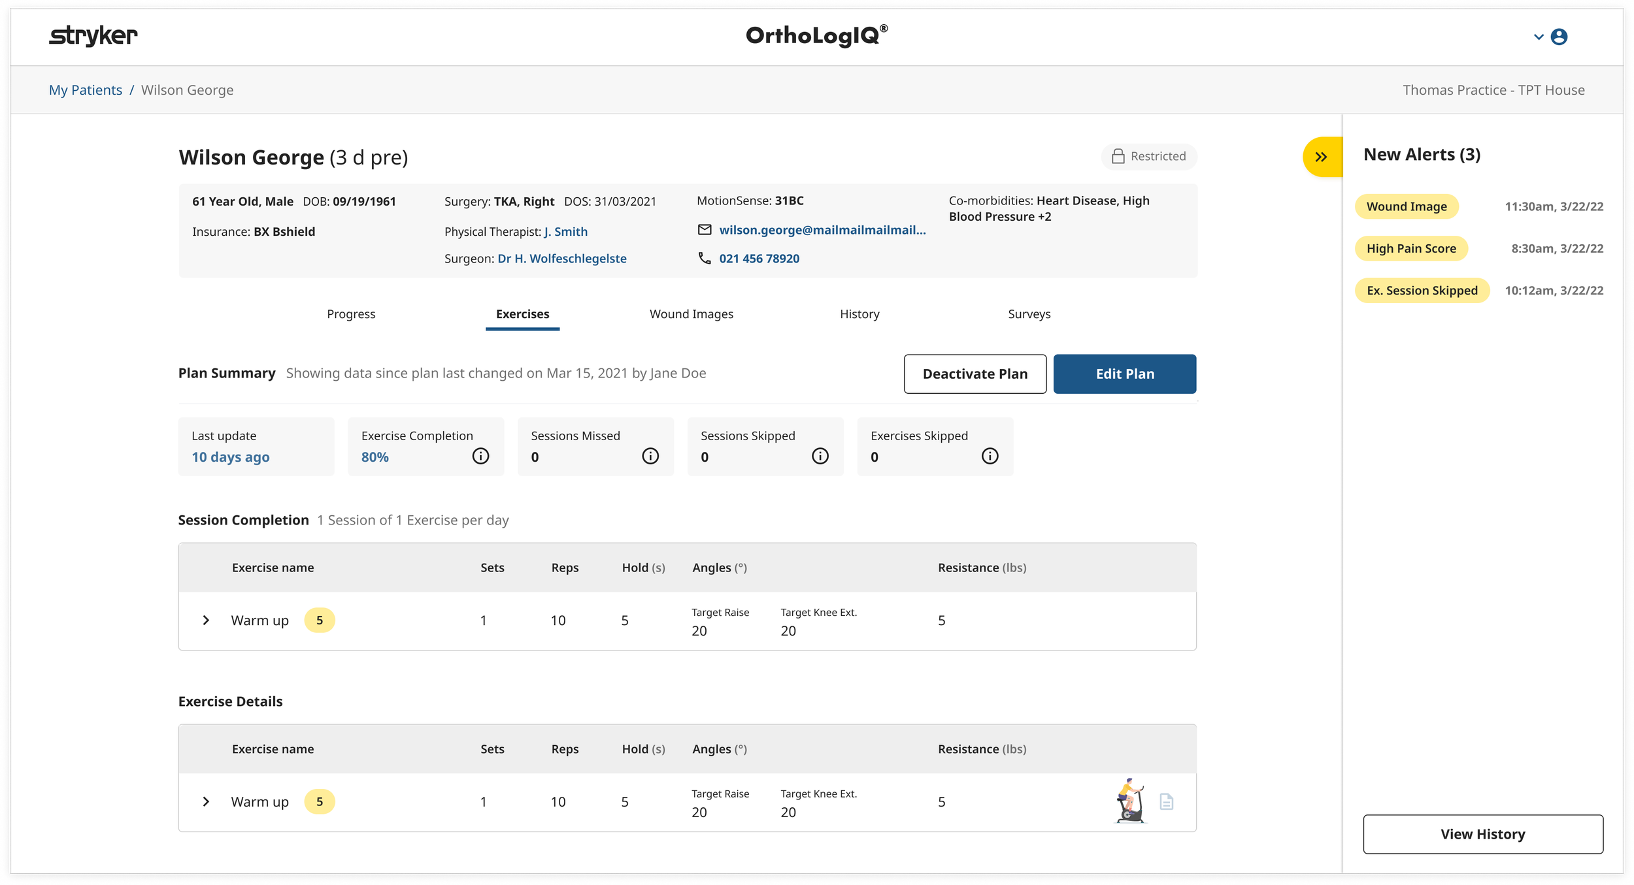
Task: Click the Restricted lock badge
Action: click(x=1149, y=156)
